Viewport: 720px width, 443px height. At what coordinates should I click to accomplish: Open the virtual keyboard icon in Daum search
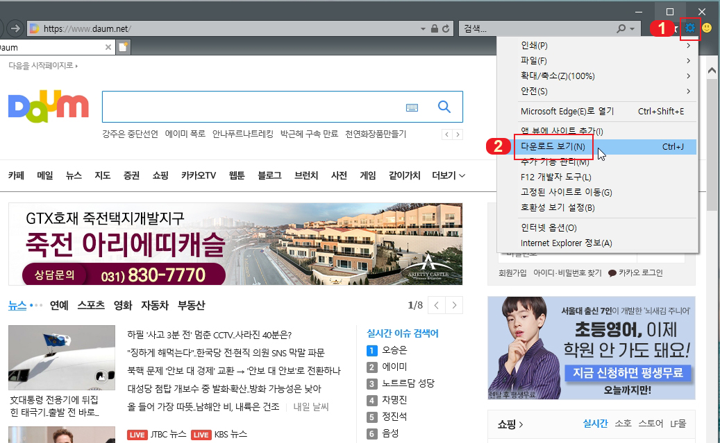(412, 107)
